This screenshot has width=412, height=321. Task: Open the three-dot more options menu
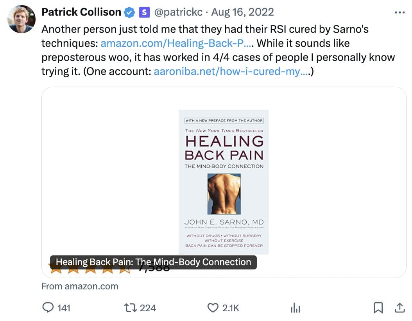click(400, 12)
